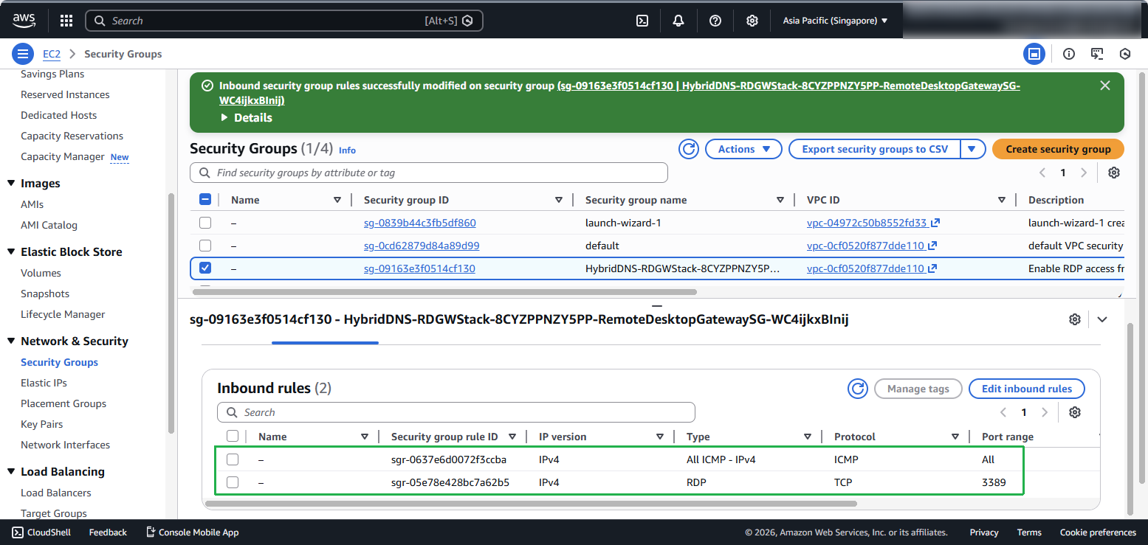Refresh the Inbound rules table
The image size is (1148, 545).
click(857, 389)
